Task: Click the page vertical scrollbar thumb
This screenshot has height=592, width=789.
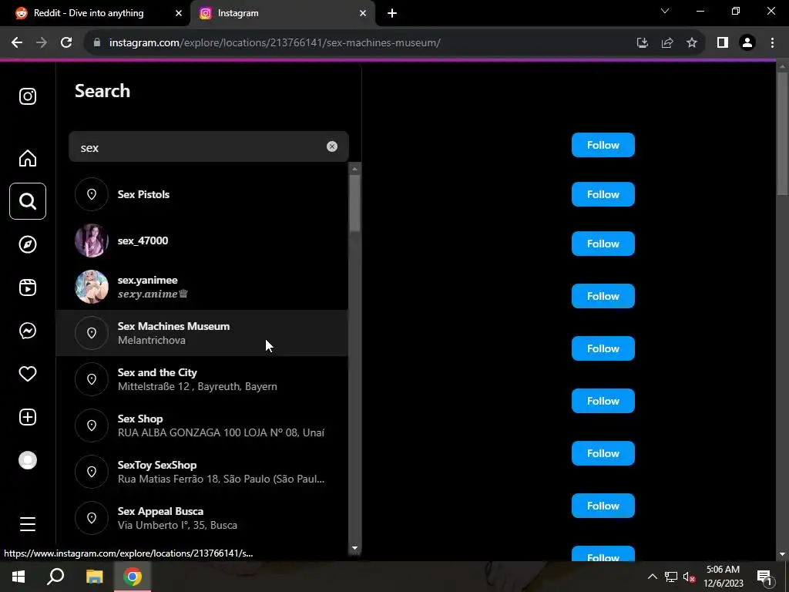Action: click(782, 134)
